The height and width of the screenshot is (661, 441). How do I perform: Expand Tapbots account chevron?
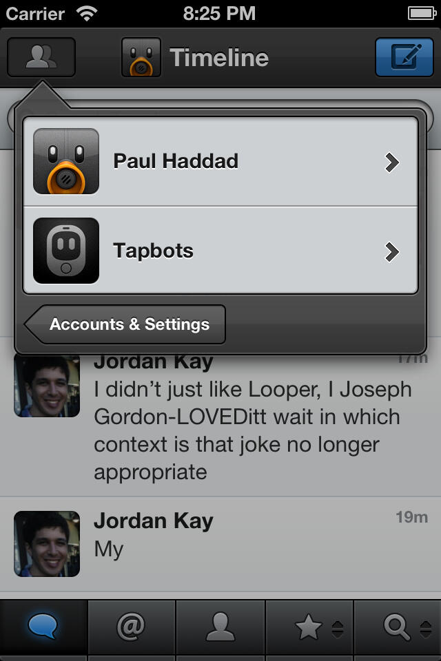click(x=392, y=252)
